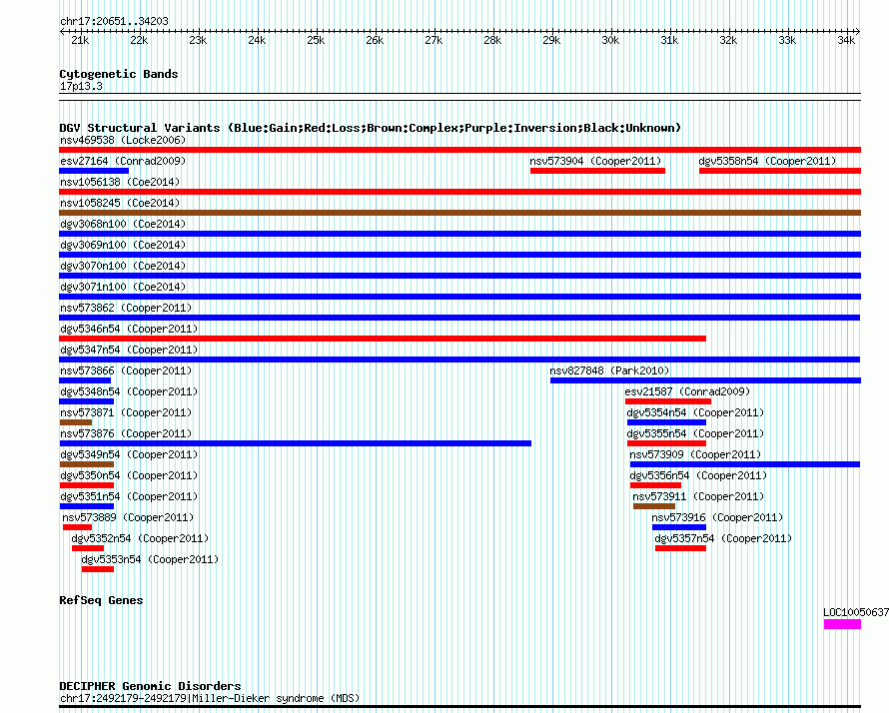
Task: Open variant nsv573862 (Cooper2011)
Action: (x=126, y=308)
